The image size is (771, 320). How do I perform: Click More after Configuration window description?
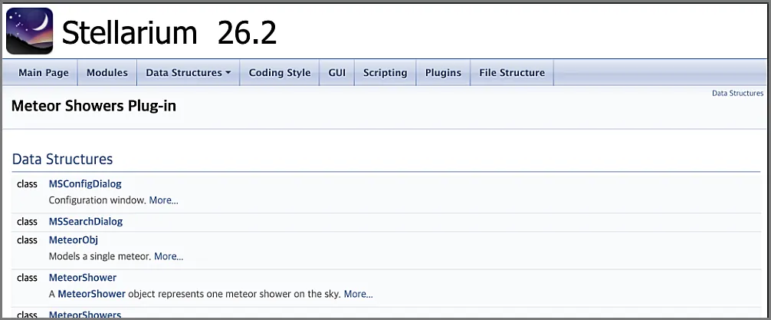(164, 200)
